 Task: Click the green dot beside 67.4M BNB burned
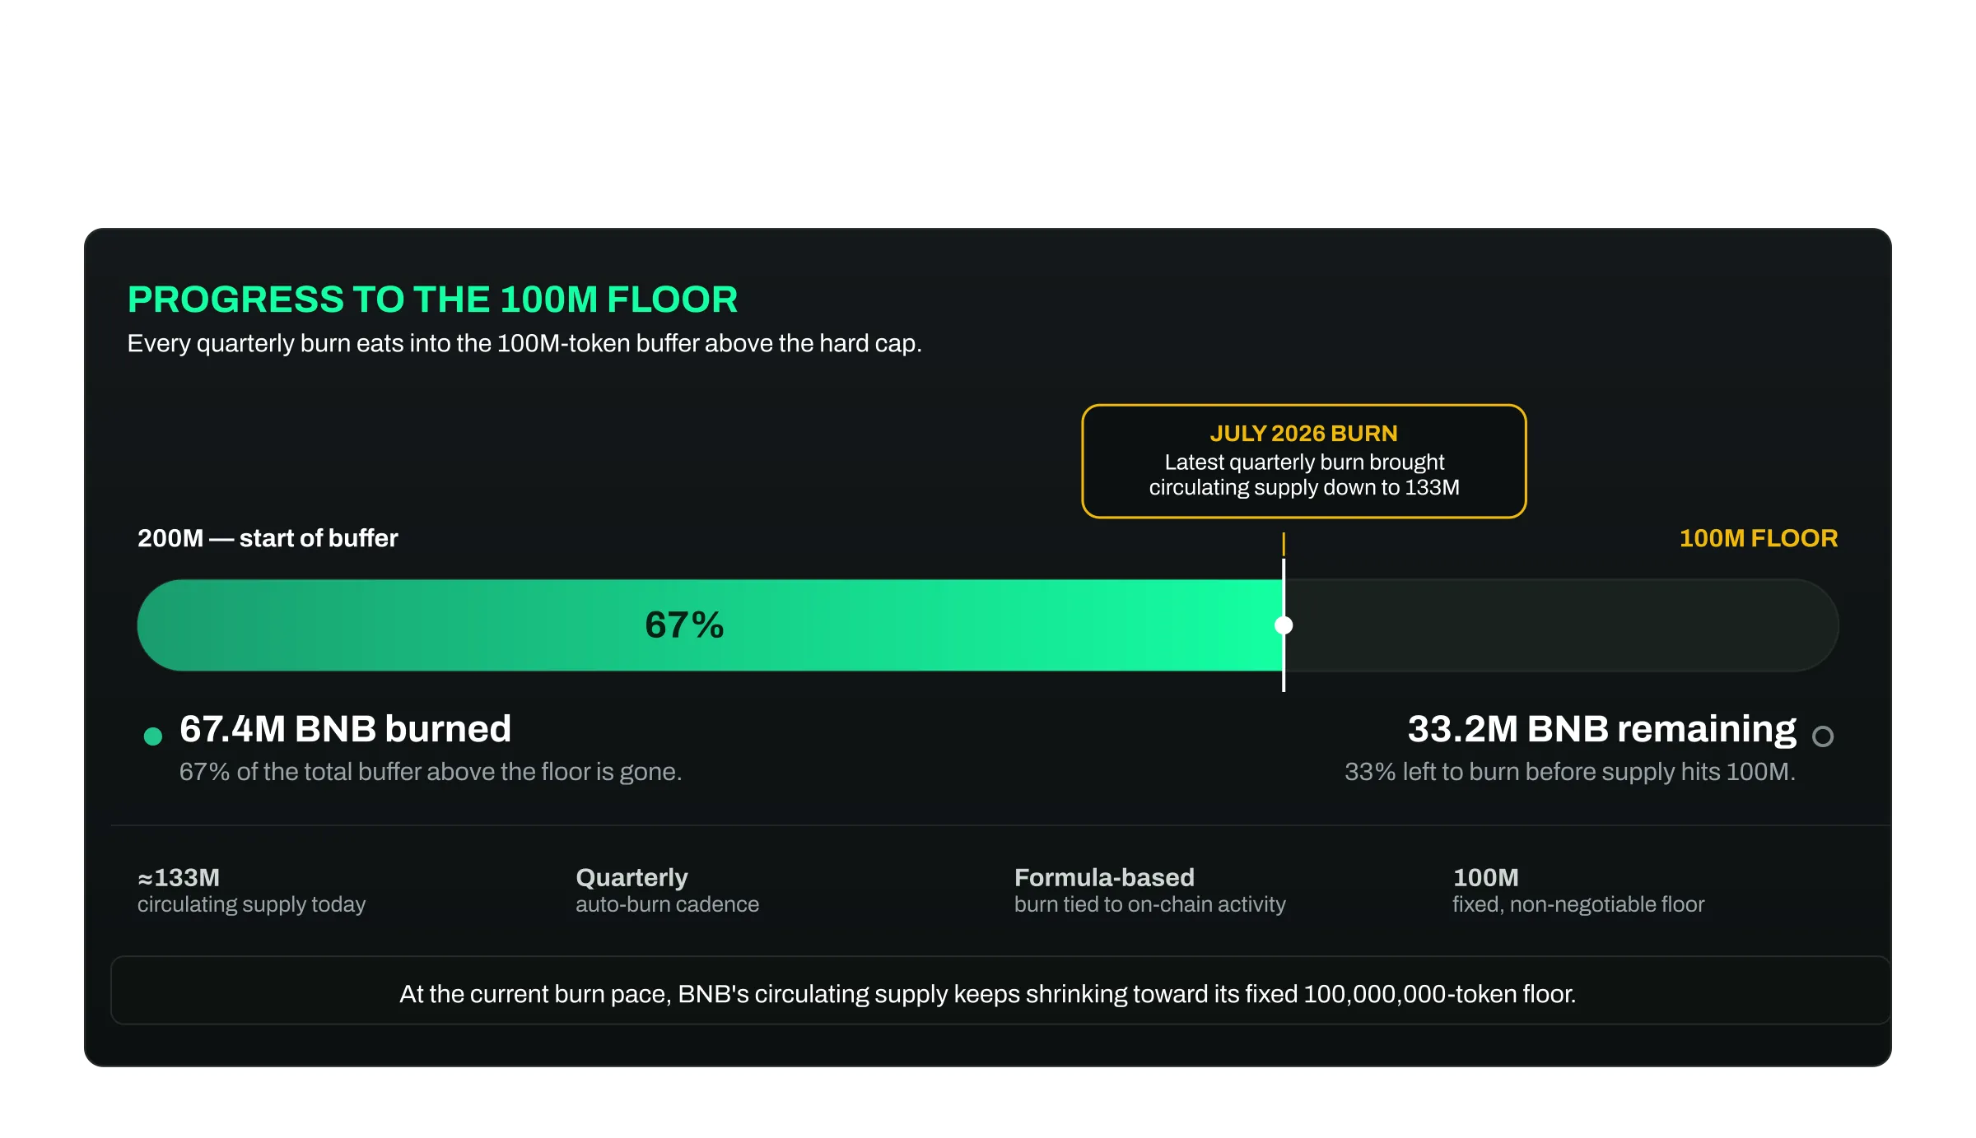tap(152, 736)
